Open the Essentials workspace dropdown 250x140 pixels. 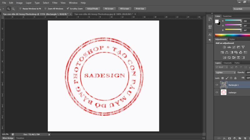[241, 9]
